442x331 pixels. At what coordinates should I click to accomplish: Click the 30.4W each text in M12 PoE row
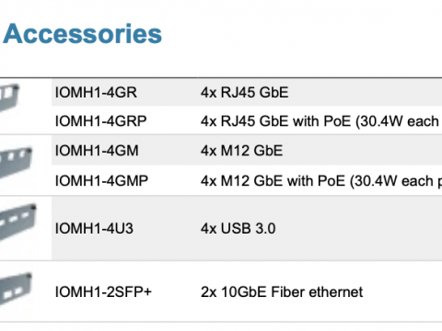click(x=394, y=181)
